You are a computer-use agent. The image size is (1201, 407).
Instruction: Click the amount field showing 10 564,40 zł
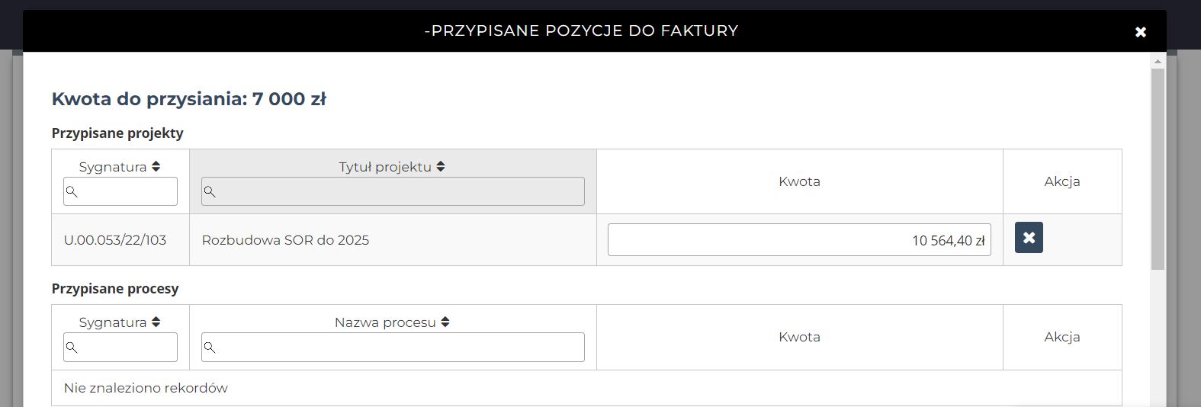pos(798,240)
